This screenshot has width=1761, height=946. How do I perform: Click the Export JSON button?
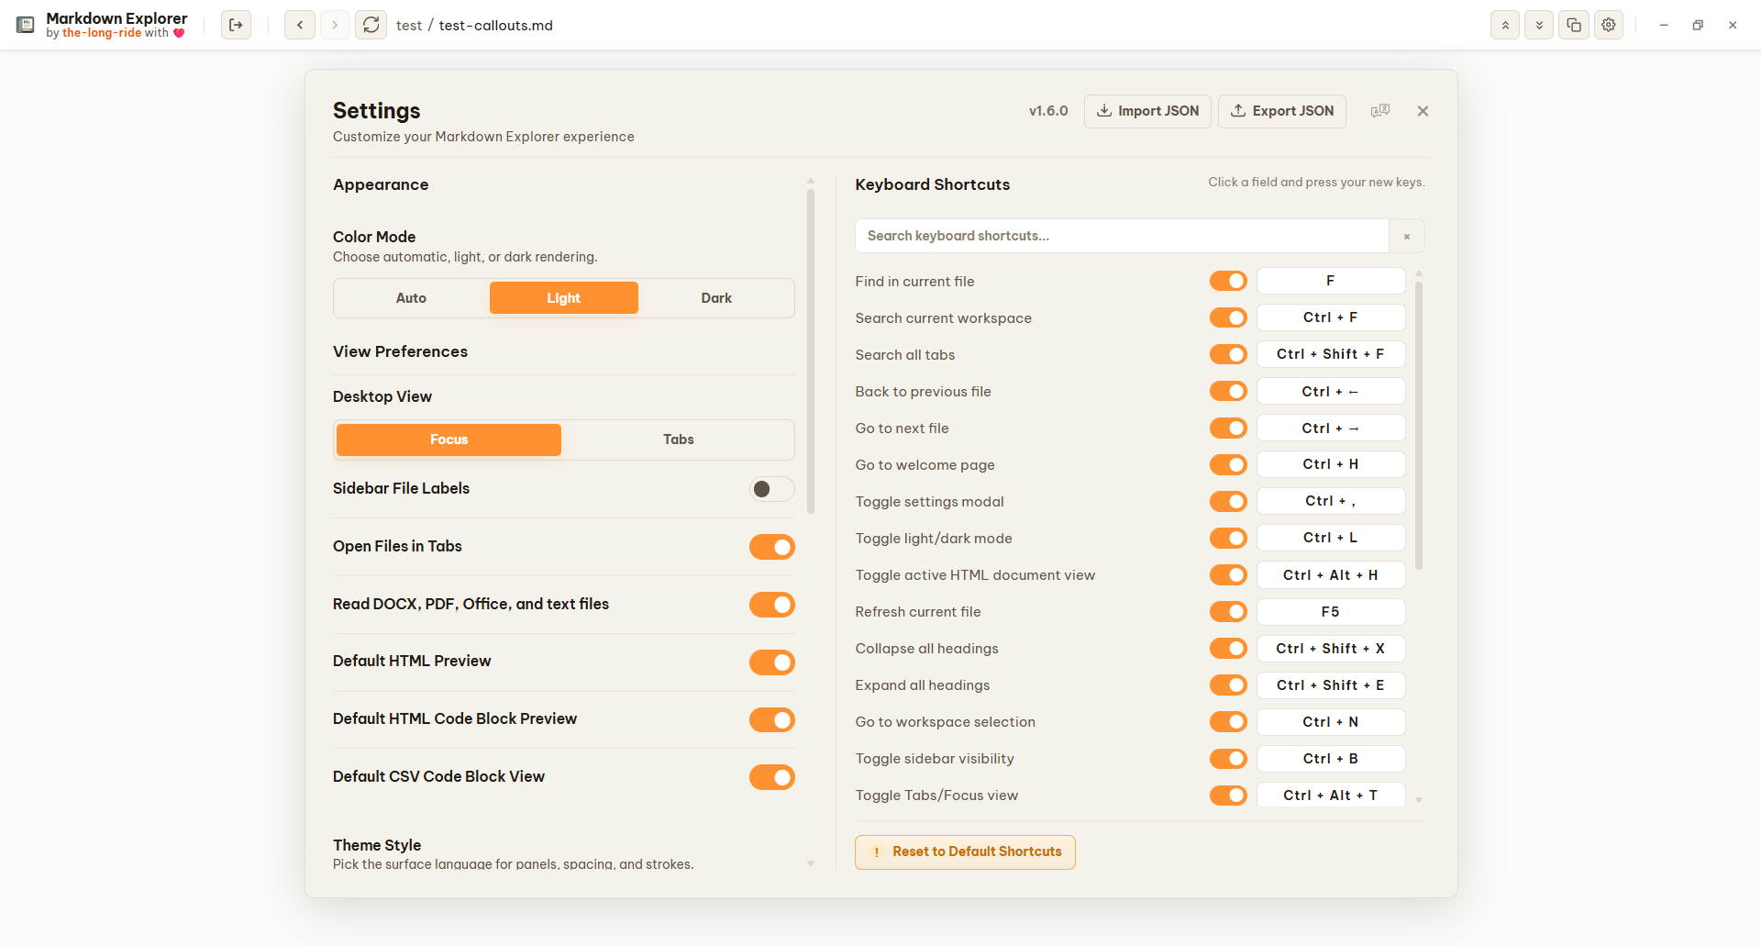pos(1282,111)
